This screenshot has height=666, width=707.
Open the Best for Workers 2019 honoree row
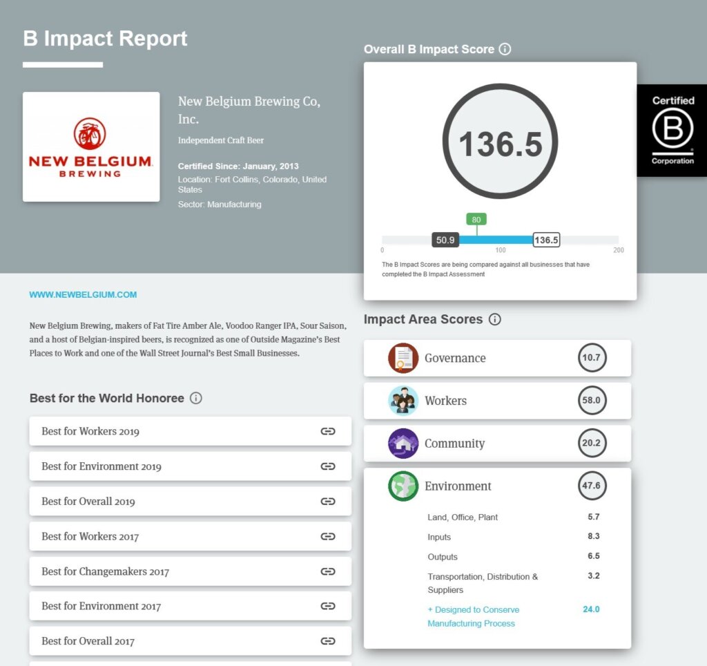pos(191,431)
